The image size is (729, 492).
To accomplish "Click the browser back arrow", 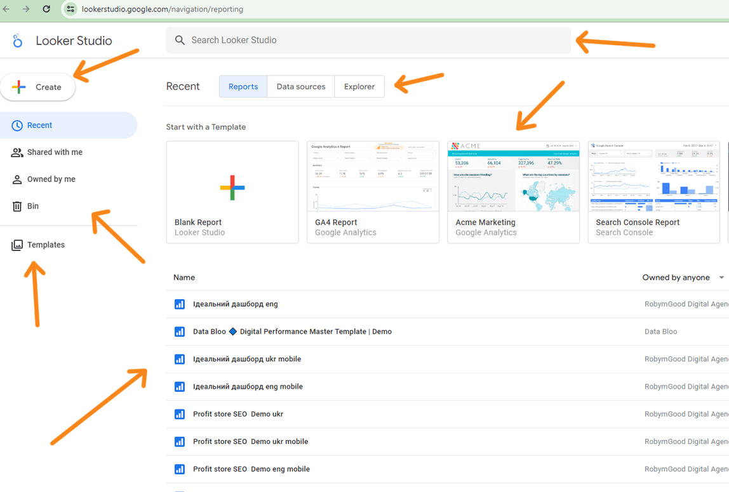I will [6, 9].
